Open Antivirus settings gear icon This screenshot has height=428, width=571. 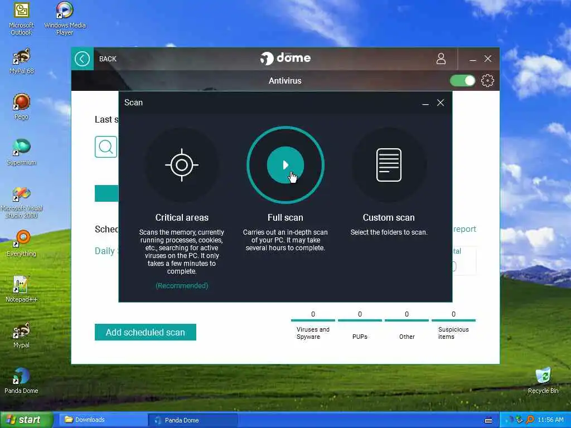click(487, 80)
